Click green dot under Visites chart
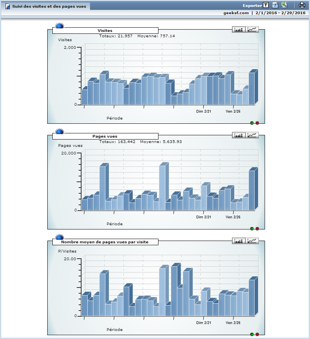310x339 pixels. point(252,123)
